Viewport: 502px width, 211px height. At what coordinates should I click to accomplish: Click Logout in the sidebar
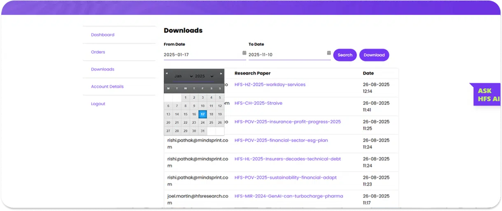pos(98,104)
